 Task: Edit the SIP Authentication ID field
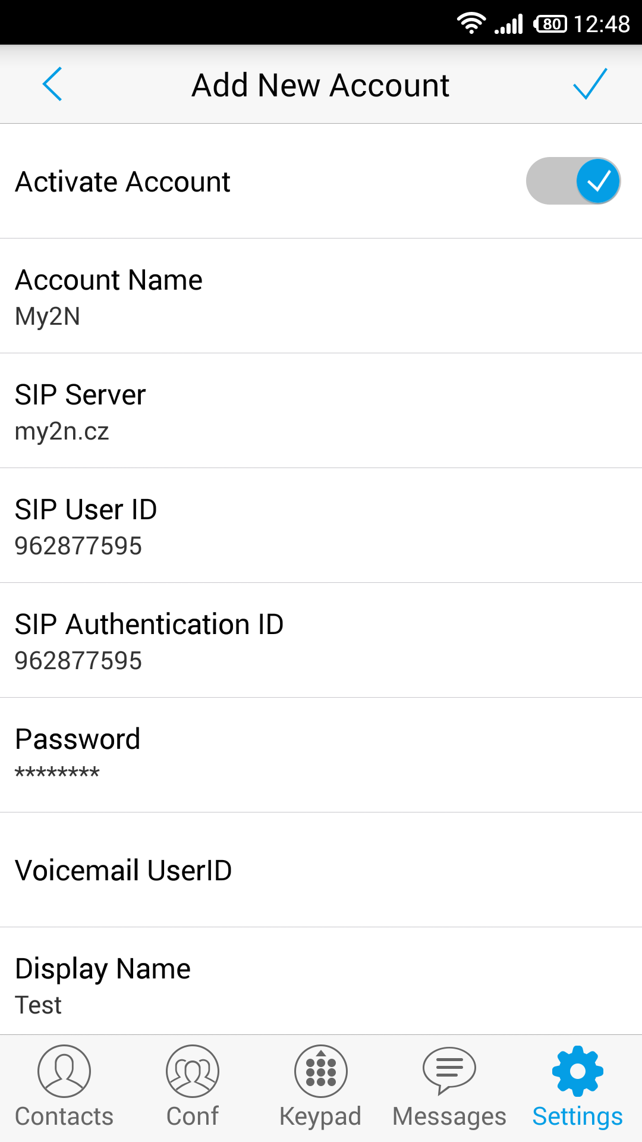321,641
